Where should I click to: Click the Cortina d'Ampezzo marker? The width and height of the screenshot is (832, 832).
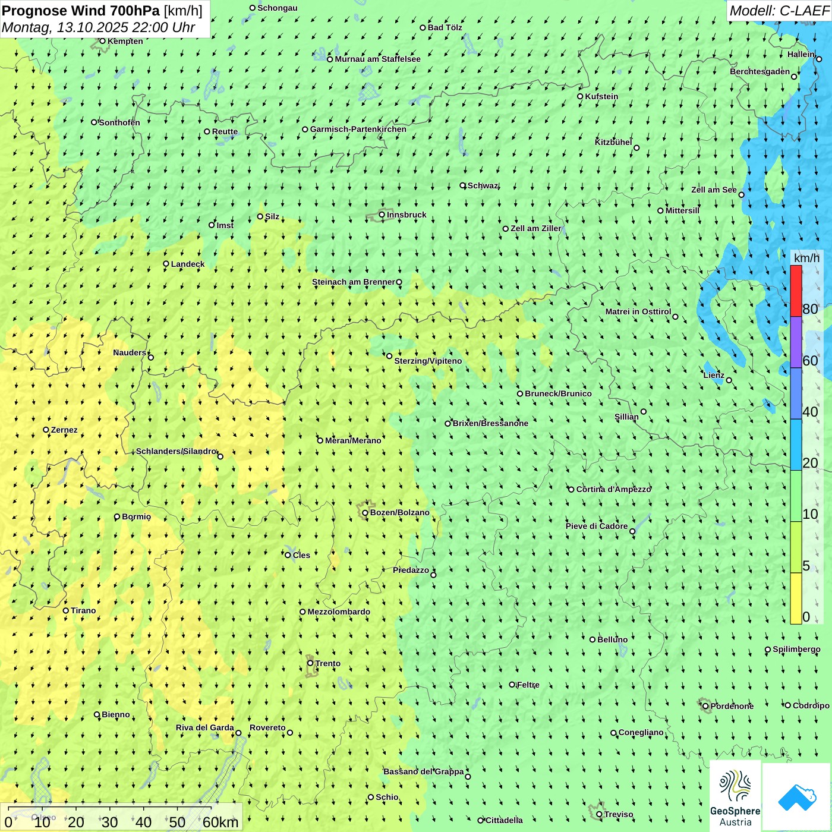[x=572, y=489]
